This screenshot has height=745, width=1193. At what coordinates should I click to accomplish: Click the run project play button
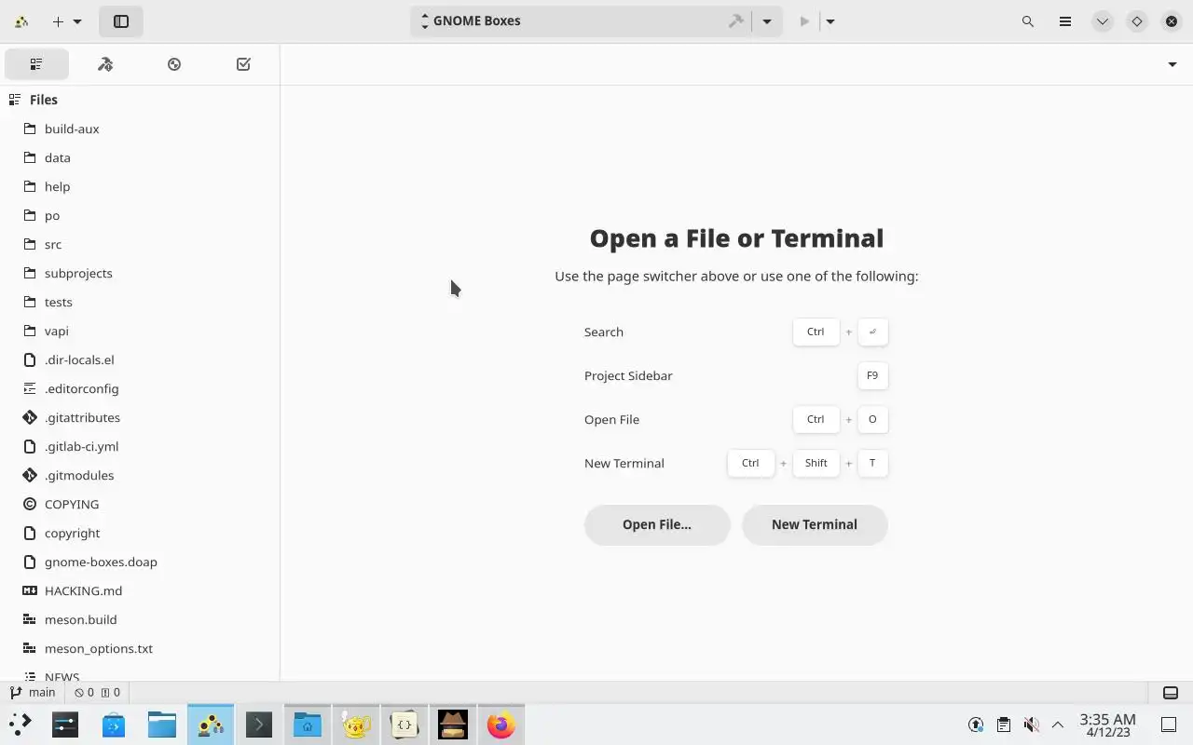click(x=805, y=21)
